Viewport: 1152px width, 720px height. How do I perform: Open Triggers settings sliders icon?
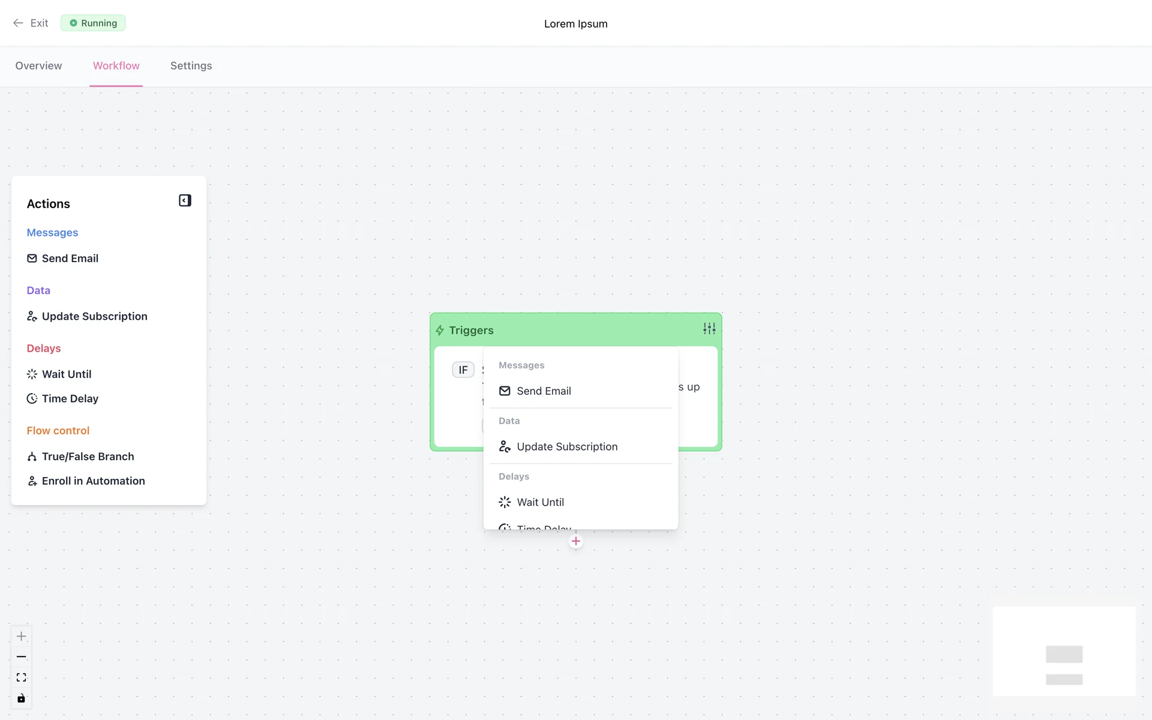click(709, 329)
